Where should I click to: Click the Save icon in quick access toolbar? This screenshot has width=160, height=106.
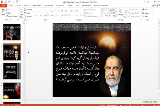(x=6, y=2)
